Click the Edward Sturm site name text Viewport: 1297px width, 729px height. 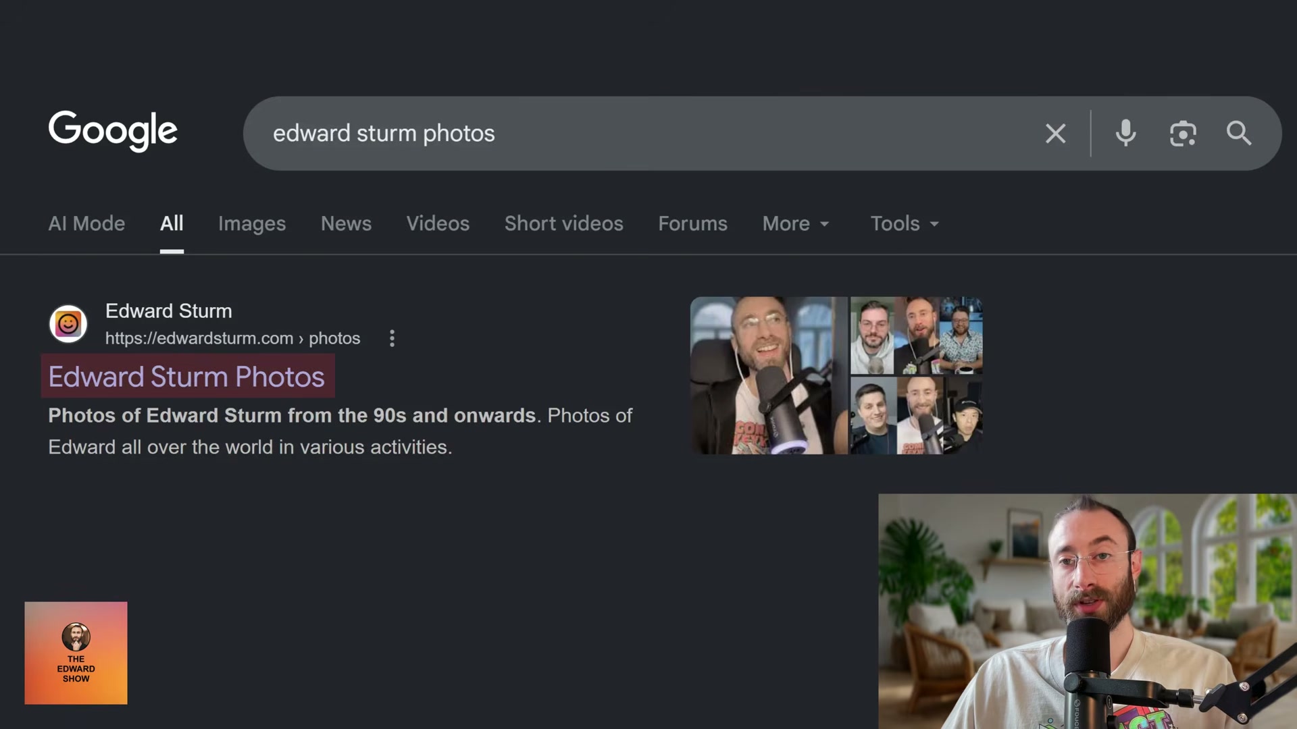[169, 311]
